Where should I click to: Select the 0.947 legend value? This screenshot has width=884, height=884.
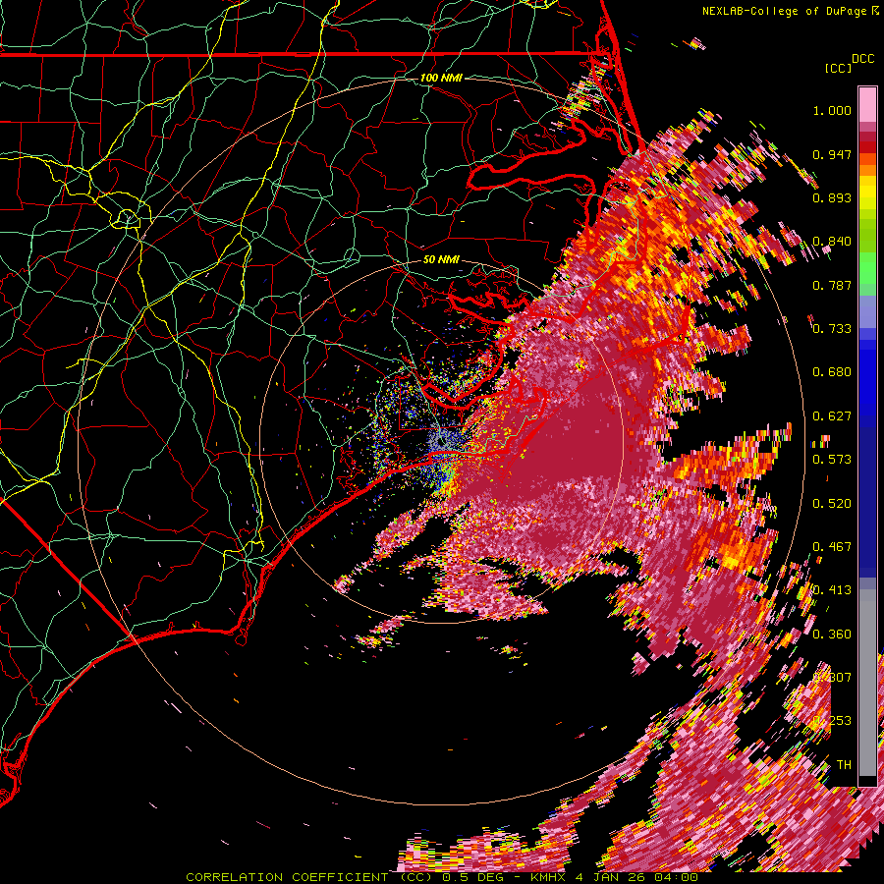pyautogui.click(x=832, y=154)
